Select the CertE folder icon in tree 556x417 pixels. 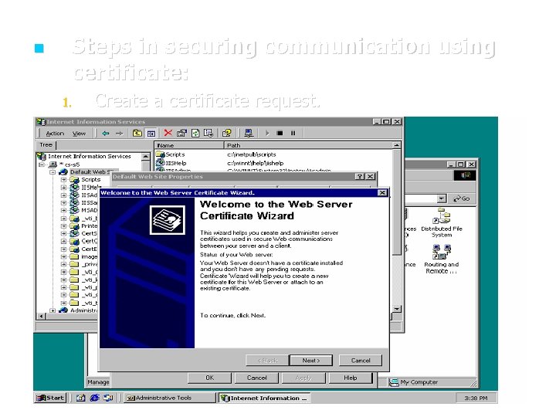[x=74, y=249]
